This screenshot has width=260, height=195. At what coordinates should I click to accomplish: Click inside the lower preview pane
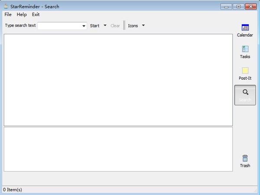(118, 149)
